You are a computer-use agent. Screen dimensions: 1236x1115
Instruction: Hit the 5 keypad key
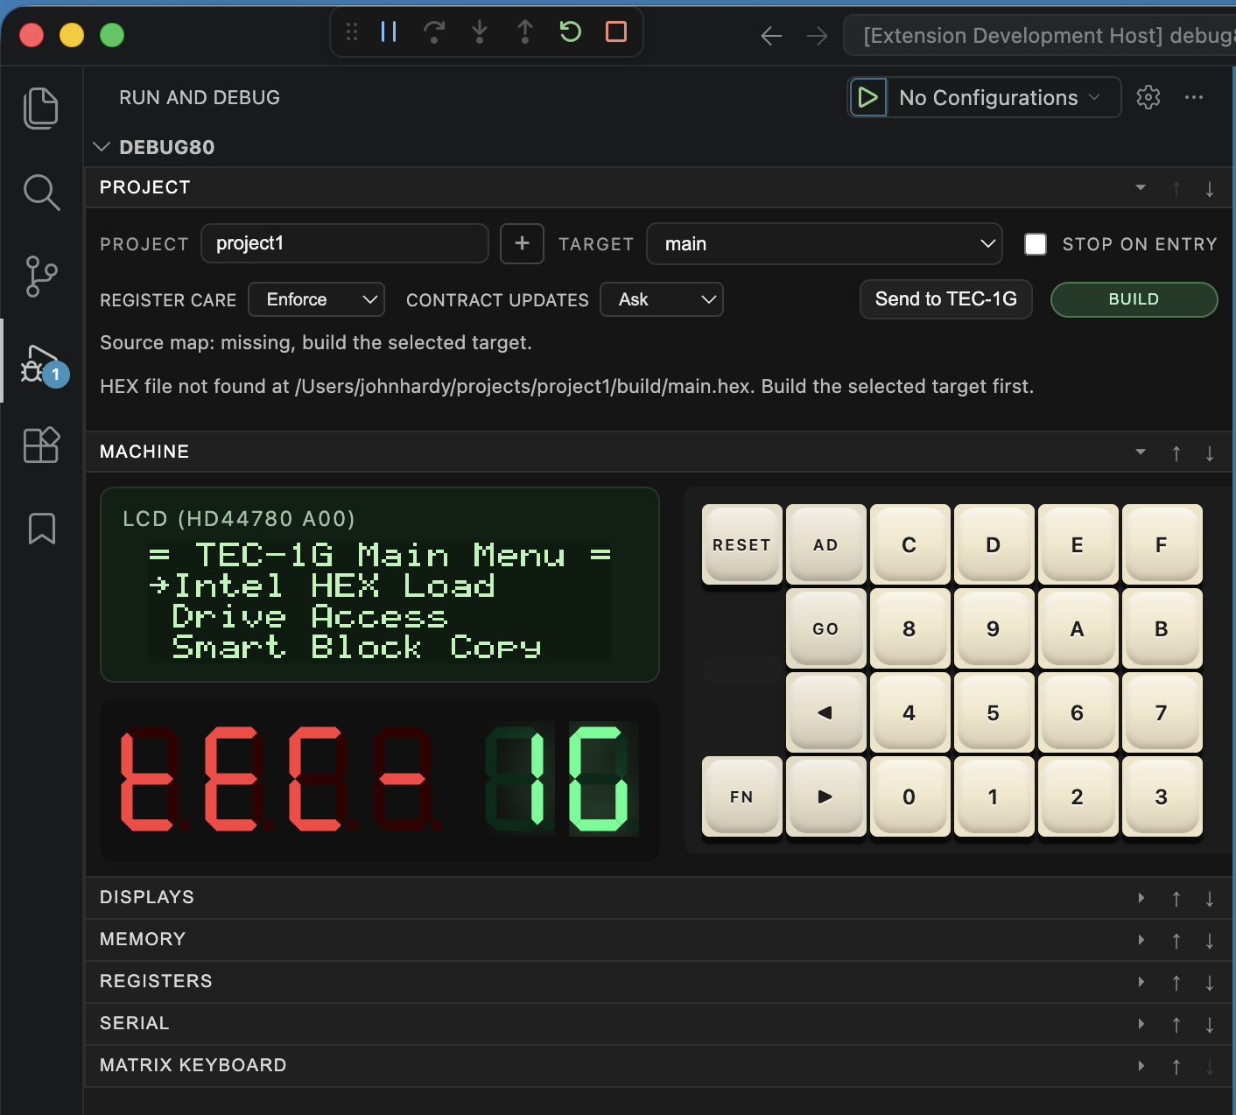[994, 712]
